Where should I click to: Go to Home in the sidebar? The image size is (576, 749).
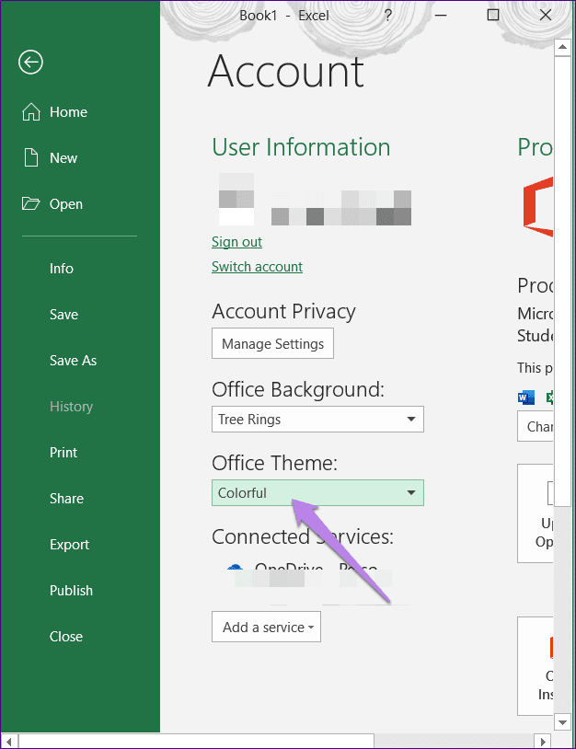tap(68, 111)
